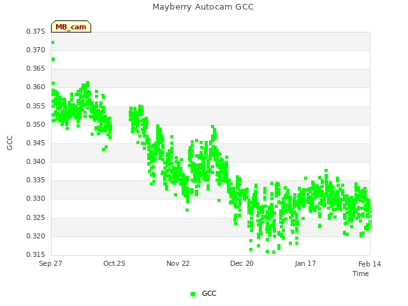Click the 0.360 y-axis value
The image size is (408, 306).
pos(36,87)
